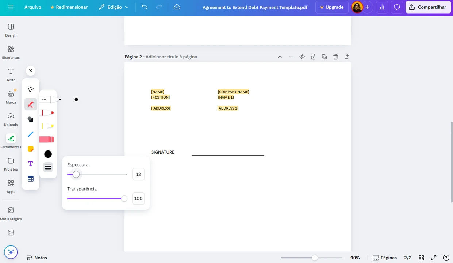Open the Texto sidebar tab
Image resolution: width=453 pixels, height=263 pixels.
pyautogui.click(x=11, y=75)
